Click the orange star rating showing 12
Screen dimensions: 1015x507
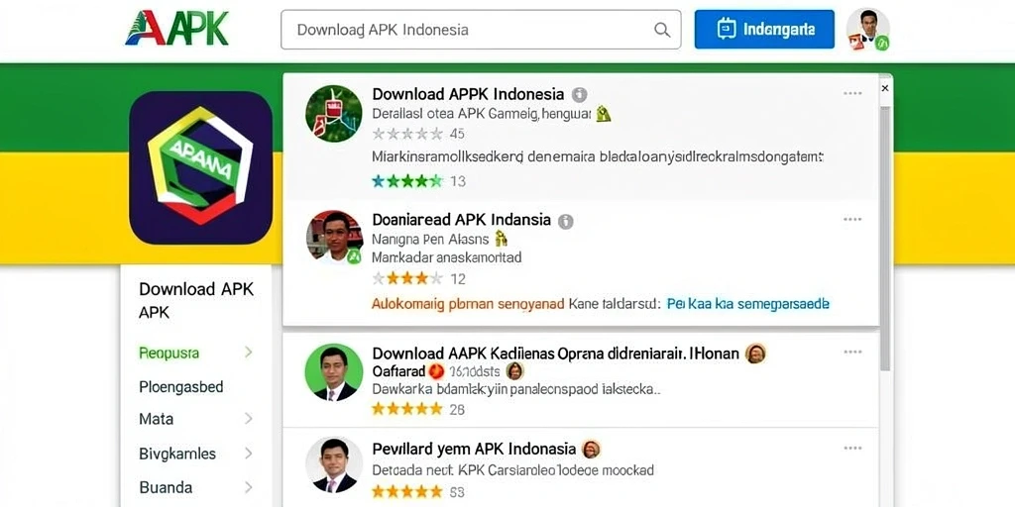tap(407, 278)
